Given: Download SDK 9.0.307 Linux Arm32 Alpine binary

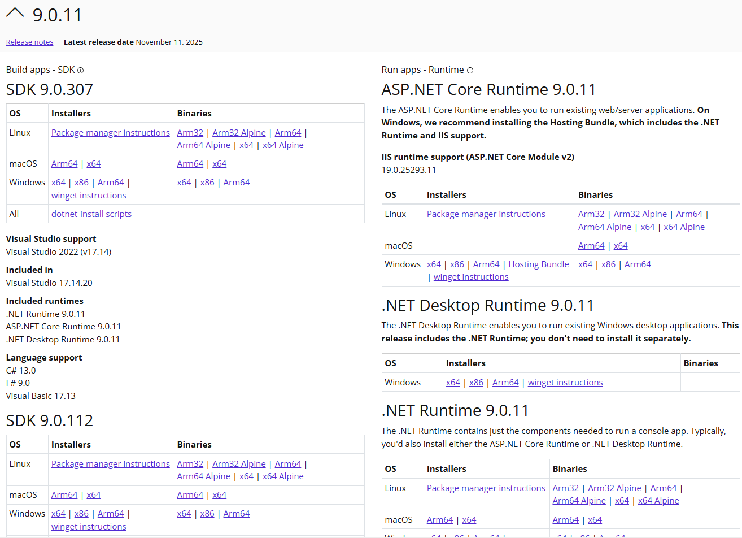Looking at the screenshot, I should pyautogui.click(x=239, y=133).
